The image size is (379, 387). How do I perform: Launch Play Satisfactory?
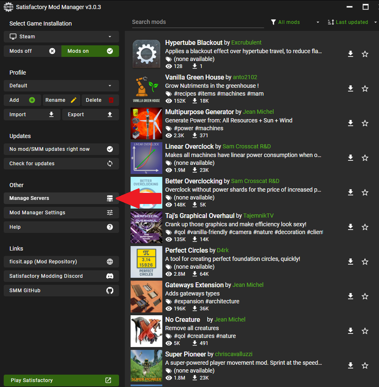click(61, 380)
